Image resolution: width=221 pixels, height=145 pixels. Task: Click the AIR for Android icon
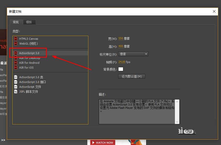pos(16,63)
